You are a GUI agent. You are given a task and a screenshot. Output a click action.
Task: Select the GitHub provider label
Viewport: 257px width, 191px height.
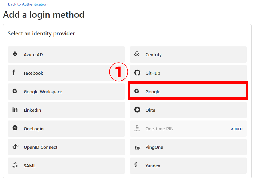[153, 73]
